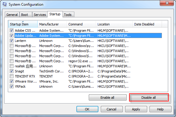
Task: Uncheck the YRPack startup entry
Action: pyautogui.click(x=11, y=86)
